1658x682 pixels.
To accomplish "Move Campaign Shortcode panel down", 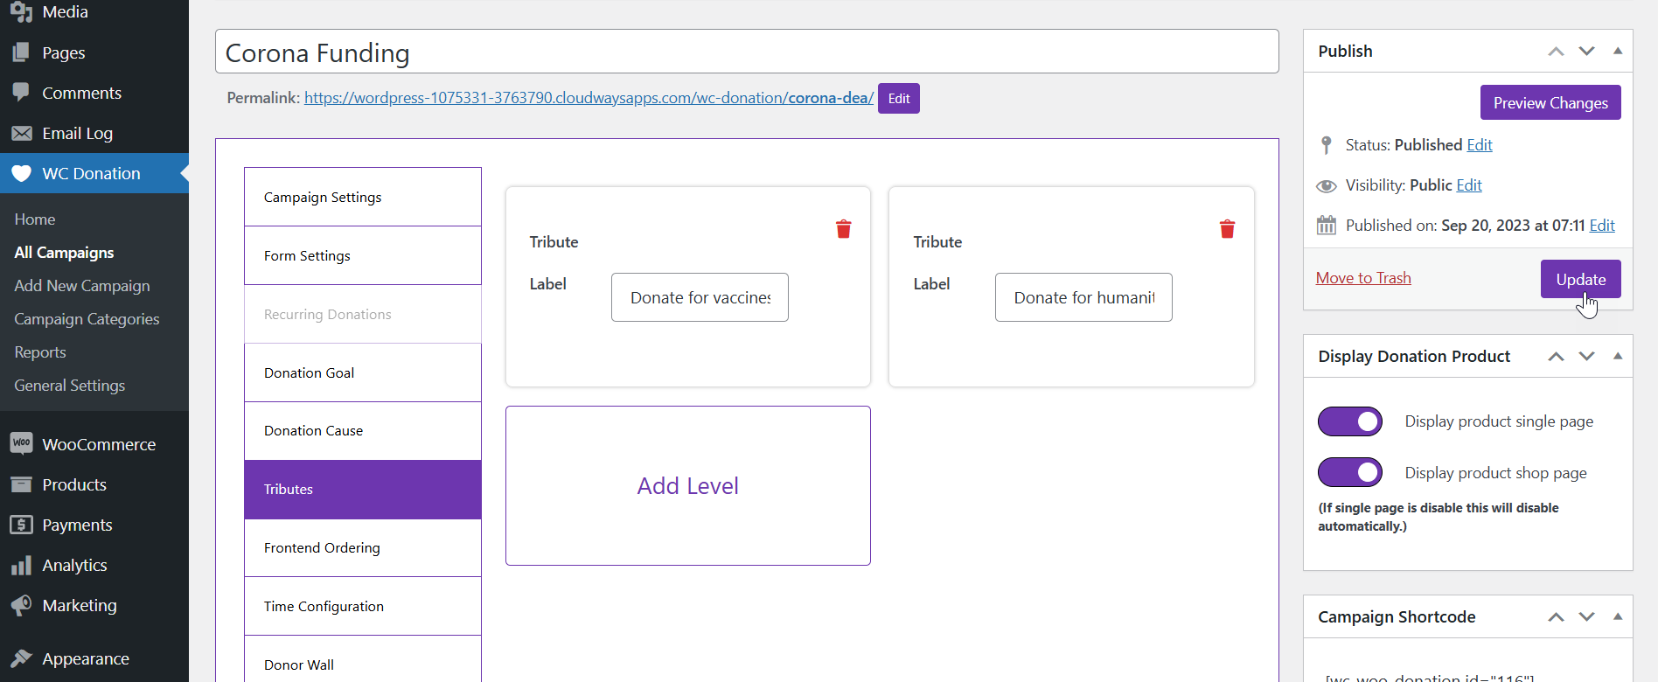I will [x=1586, y=617].
